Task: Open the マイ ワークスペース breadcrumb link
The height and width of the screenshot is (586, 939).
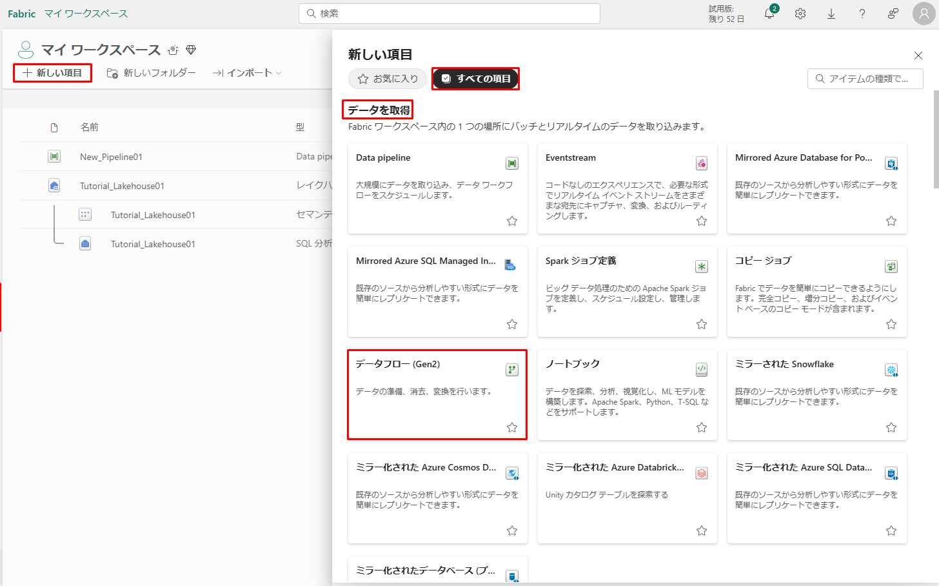Action: (x=86, y=14)
